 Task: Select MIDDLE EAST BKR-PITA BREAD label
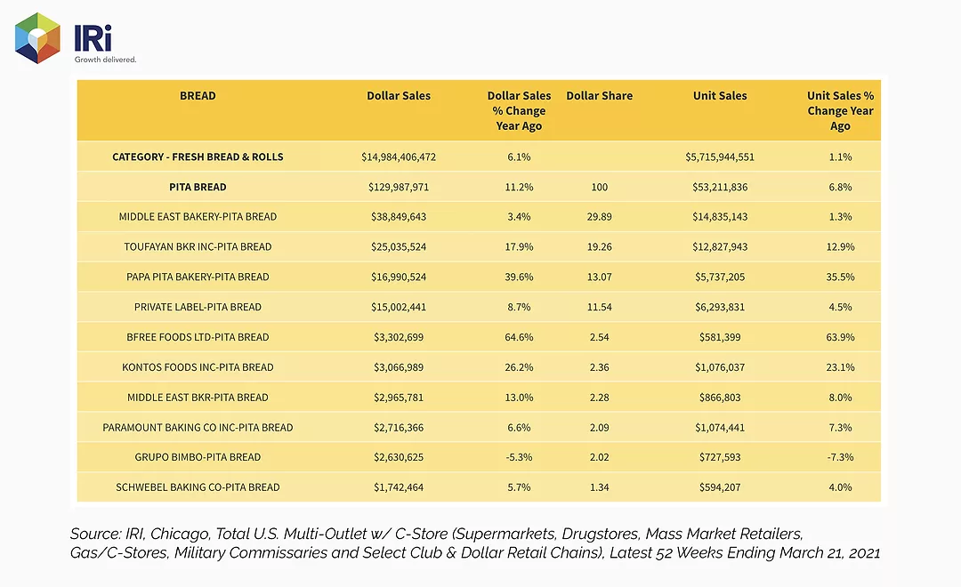click(198, 397)
